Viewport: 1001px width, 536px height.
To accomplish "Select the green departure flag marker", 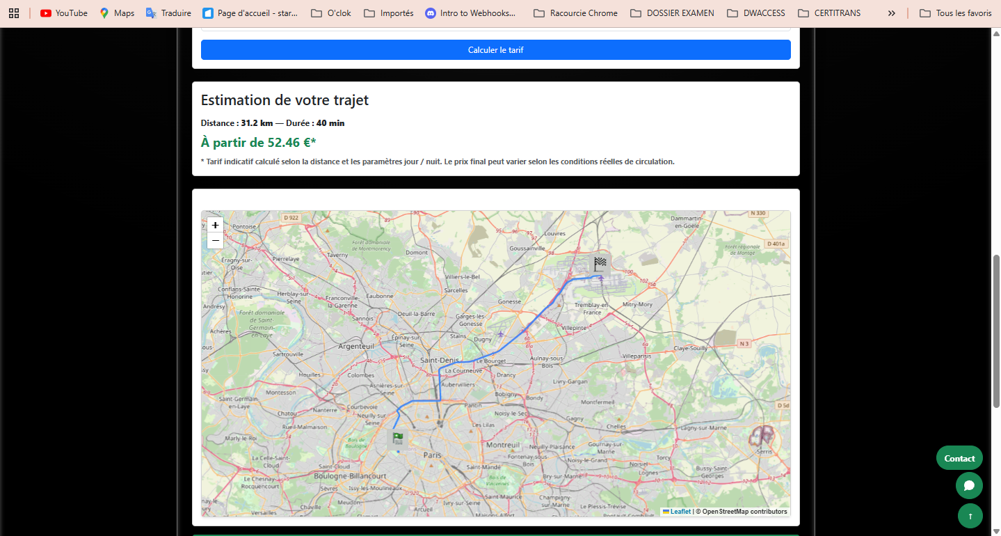I will pos(397,438).
